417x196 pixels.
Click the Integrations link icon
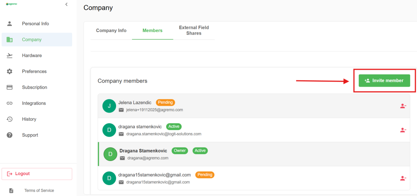10,103
